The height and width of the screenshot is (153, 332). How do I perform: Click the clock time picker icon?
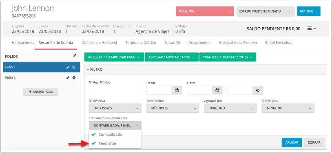[x=258, y=90]
